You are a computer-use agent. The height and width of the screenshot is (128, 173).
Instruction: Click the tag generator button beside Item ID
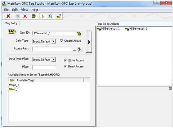[79, 34]
